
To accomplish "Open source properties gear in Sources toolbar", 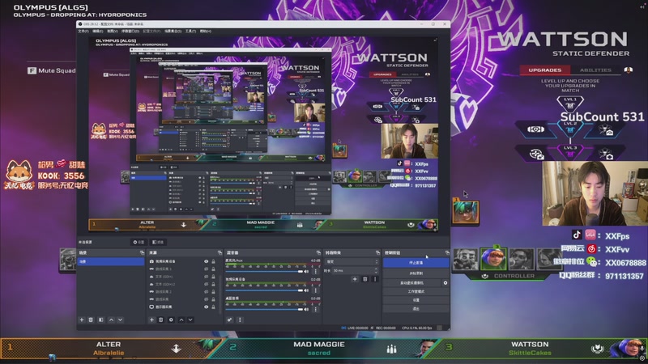I will 171,320.
